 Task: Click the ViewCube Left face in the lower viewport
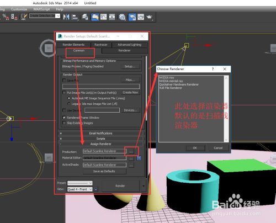pyautogui.click(x=49, y=158)
